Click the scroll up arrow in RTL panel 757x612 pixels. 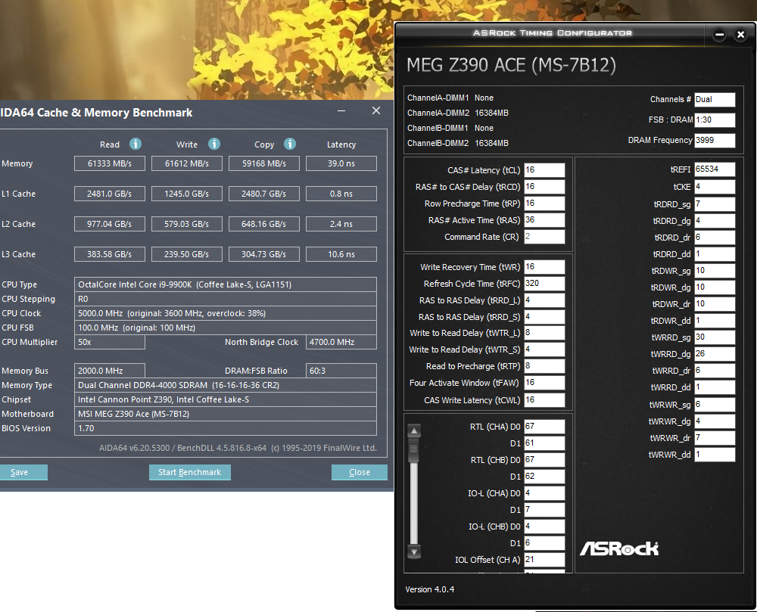pos(414,430)
